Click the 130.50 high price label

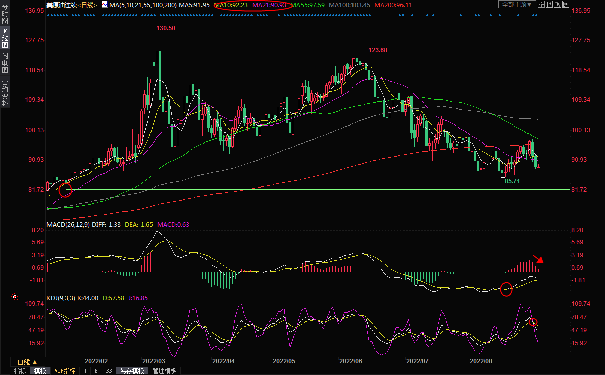166,28
